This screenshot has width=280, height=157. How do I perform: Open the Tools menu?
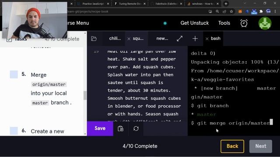[224, 23]
